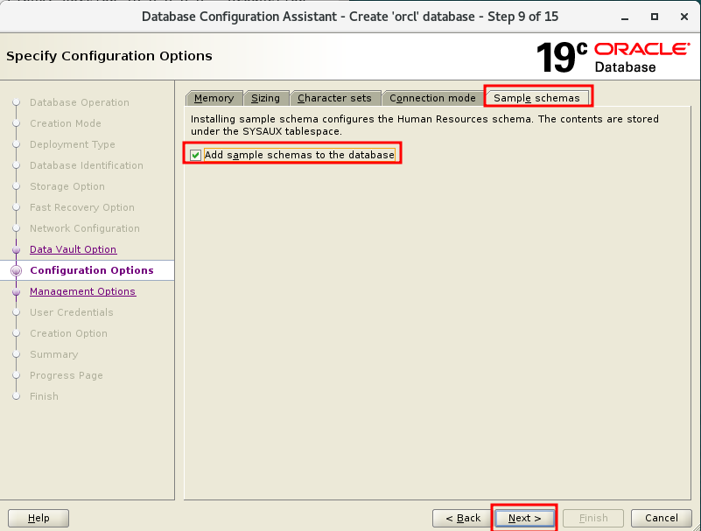
Task: Open the Sizing tab
Action: click(265, 98)
